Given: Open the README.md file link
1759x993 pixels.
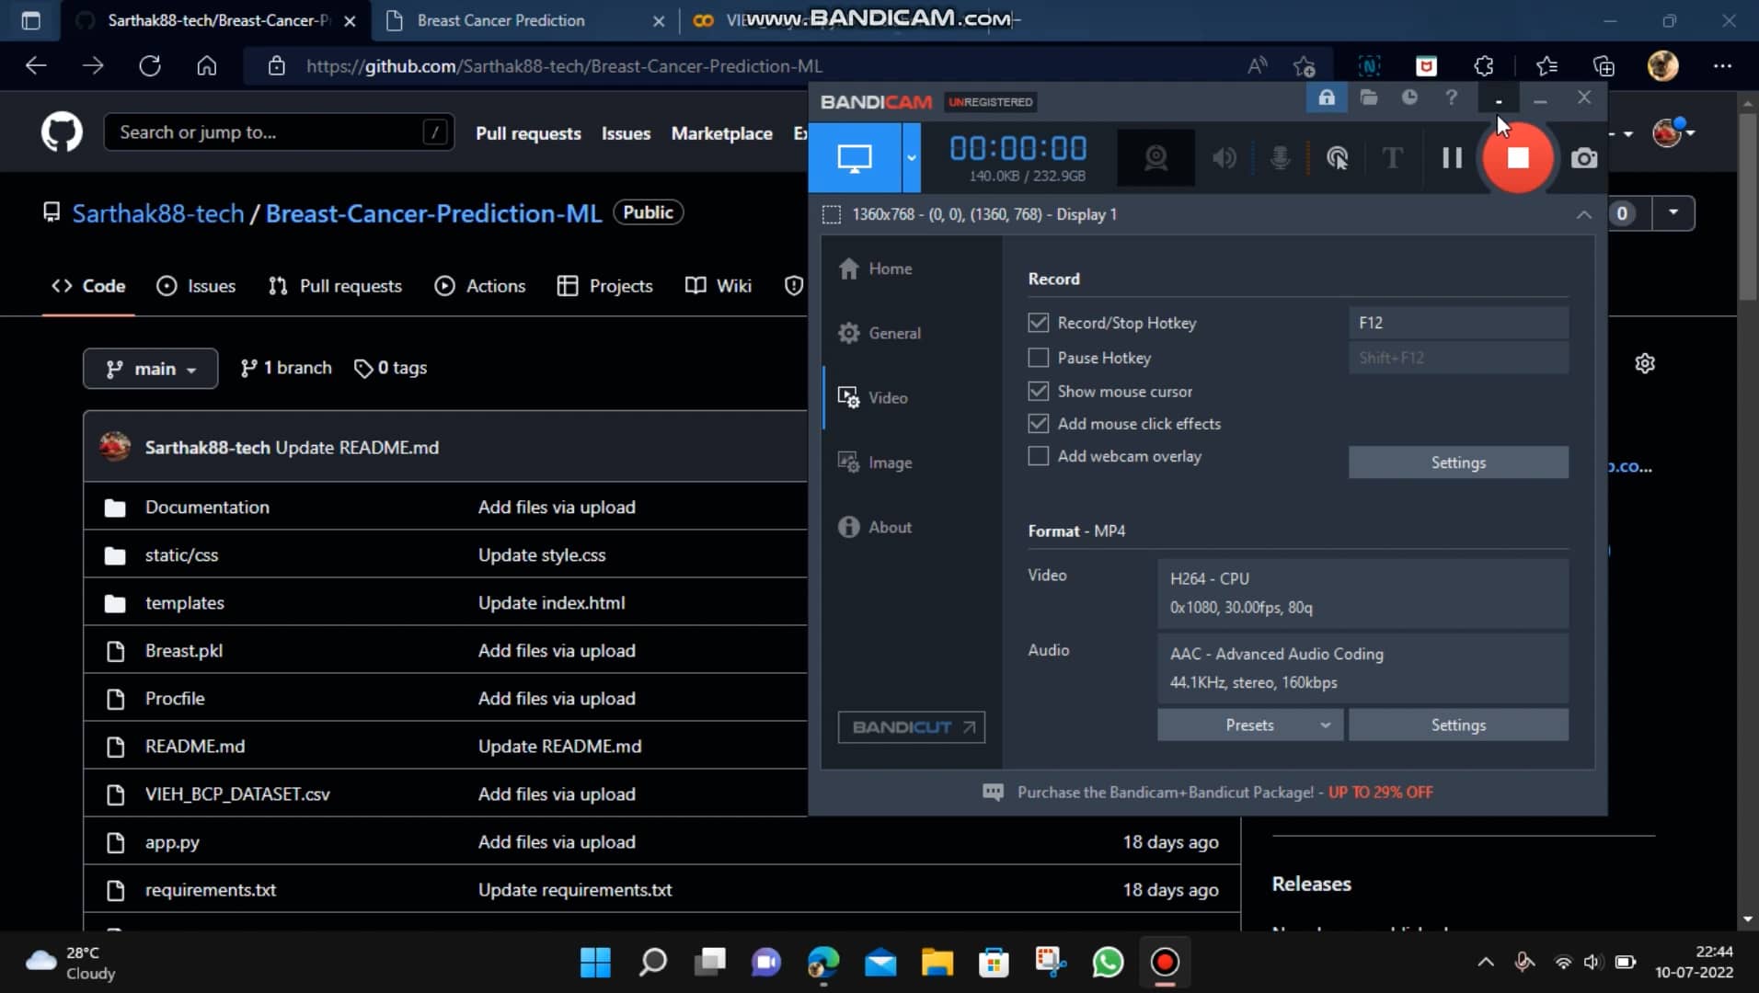Looking at the screenshot, I should tap(194, 746).
